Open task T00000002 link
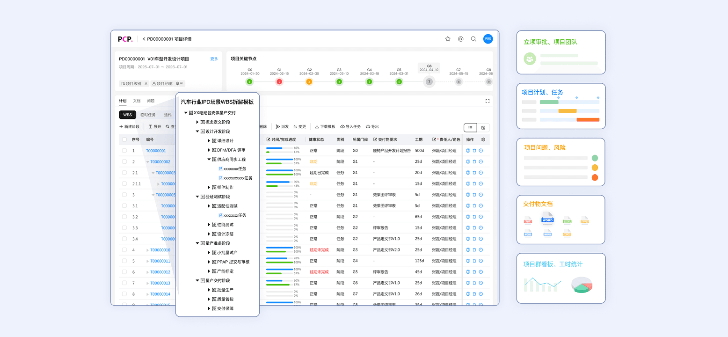Image resolution: width=728 pixels, height=337 pixels. click(x=161, y=161)
